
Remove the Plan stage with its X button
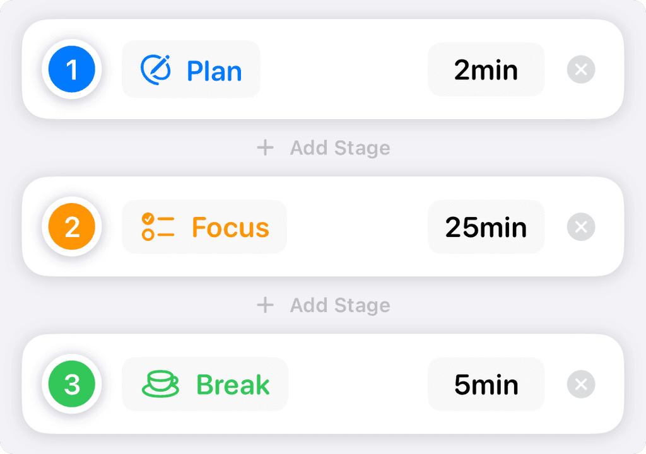tap(581, 69)
